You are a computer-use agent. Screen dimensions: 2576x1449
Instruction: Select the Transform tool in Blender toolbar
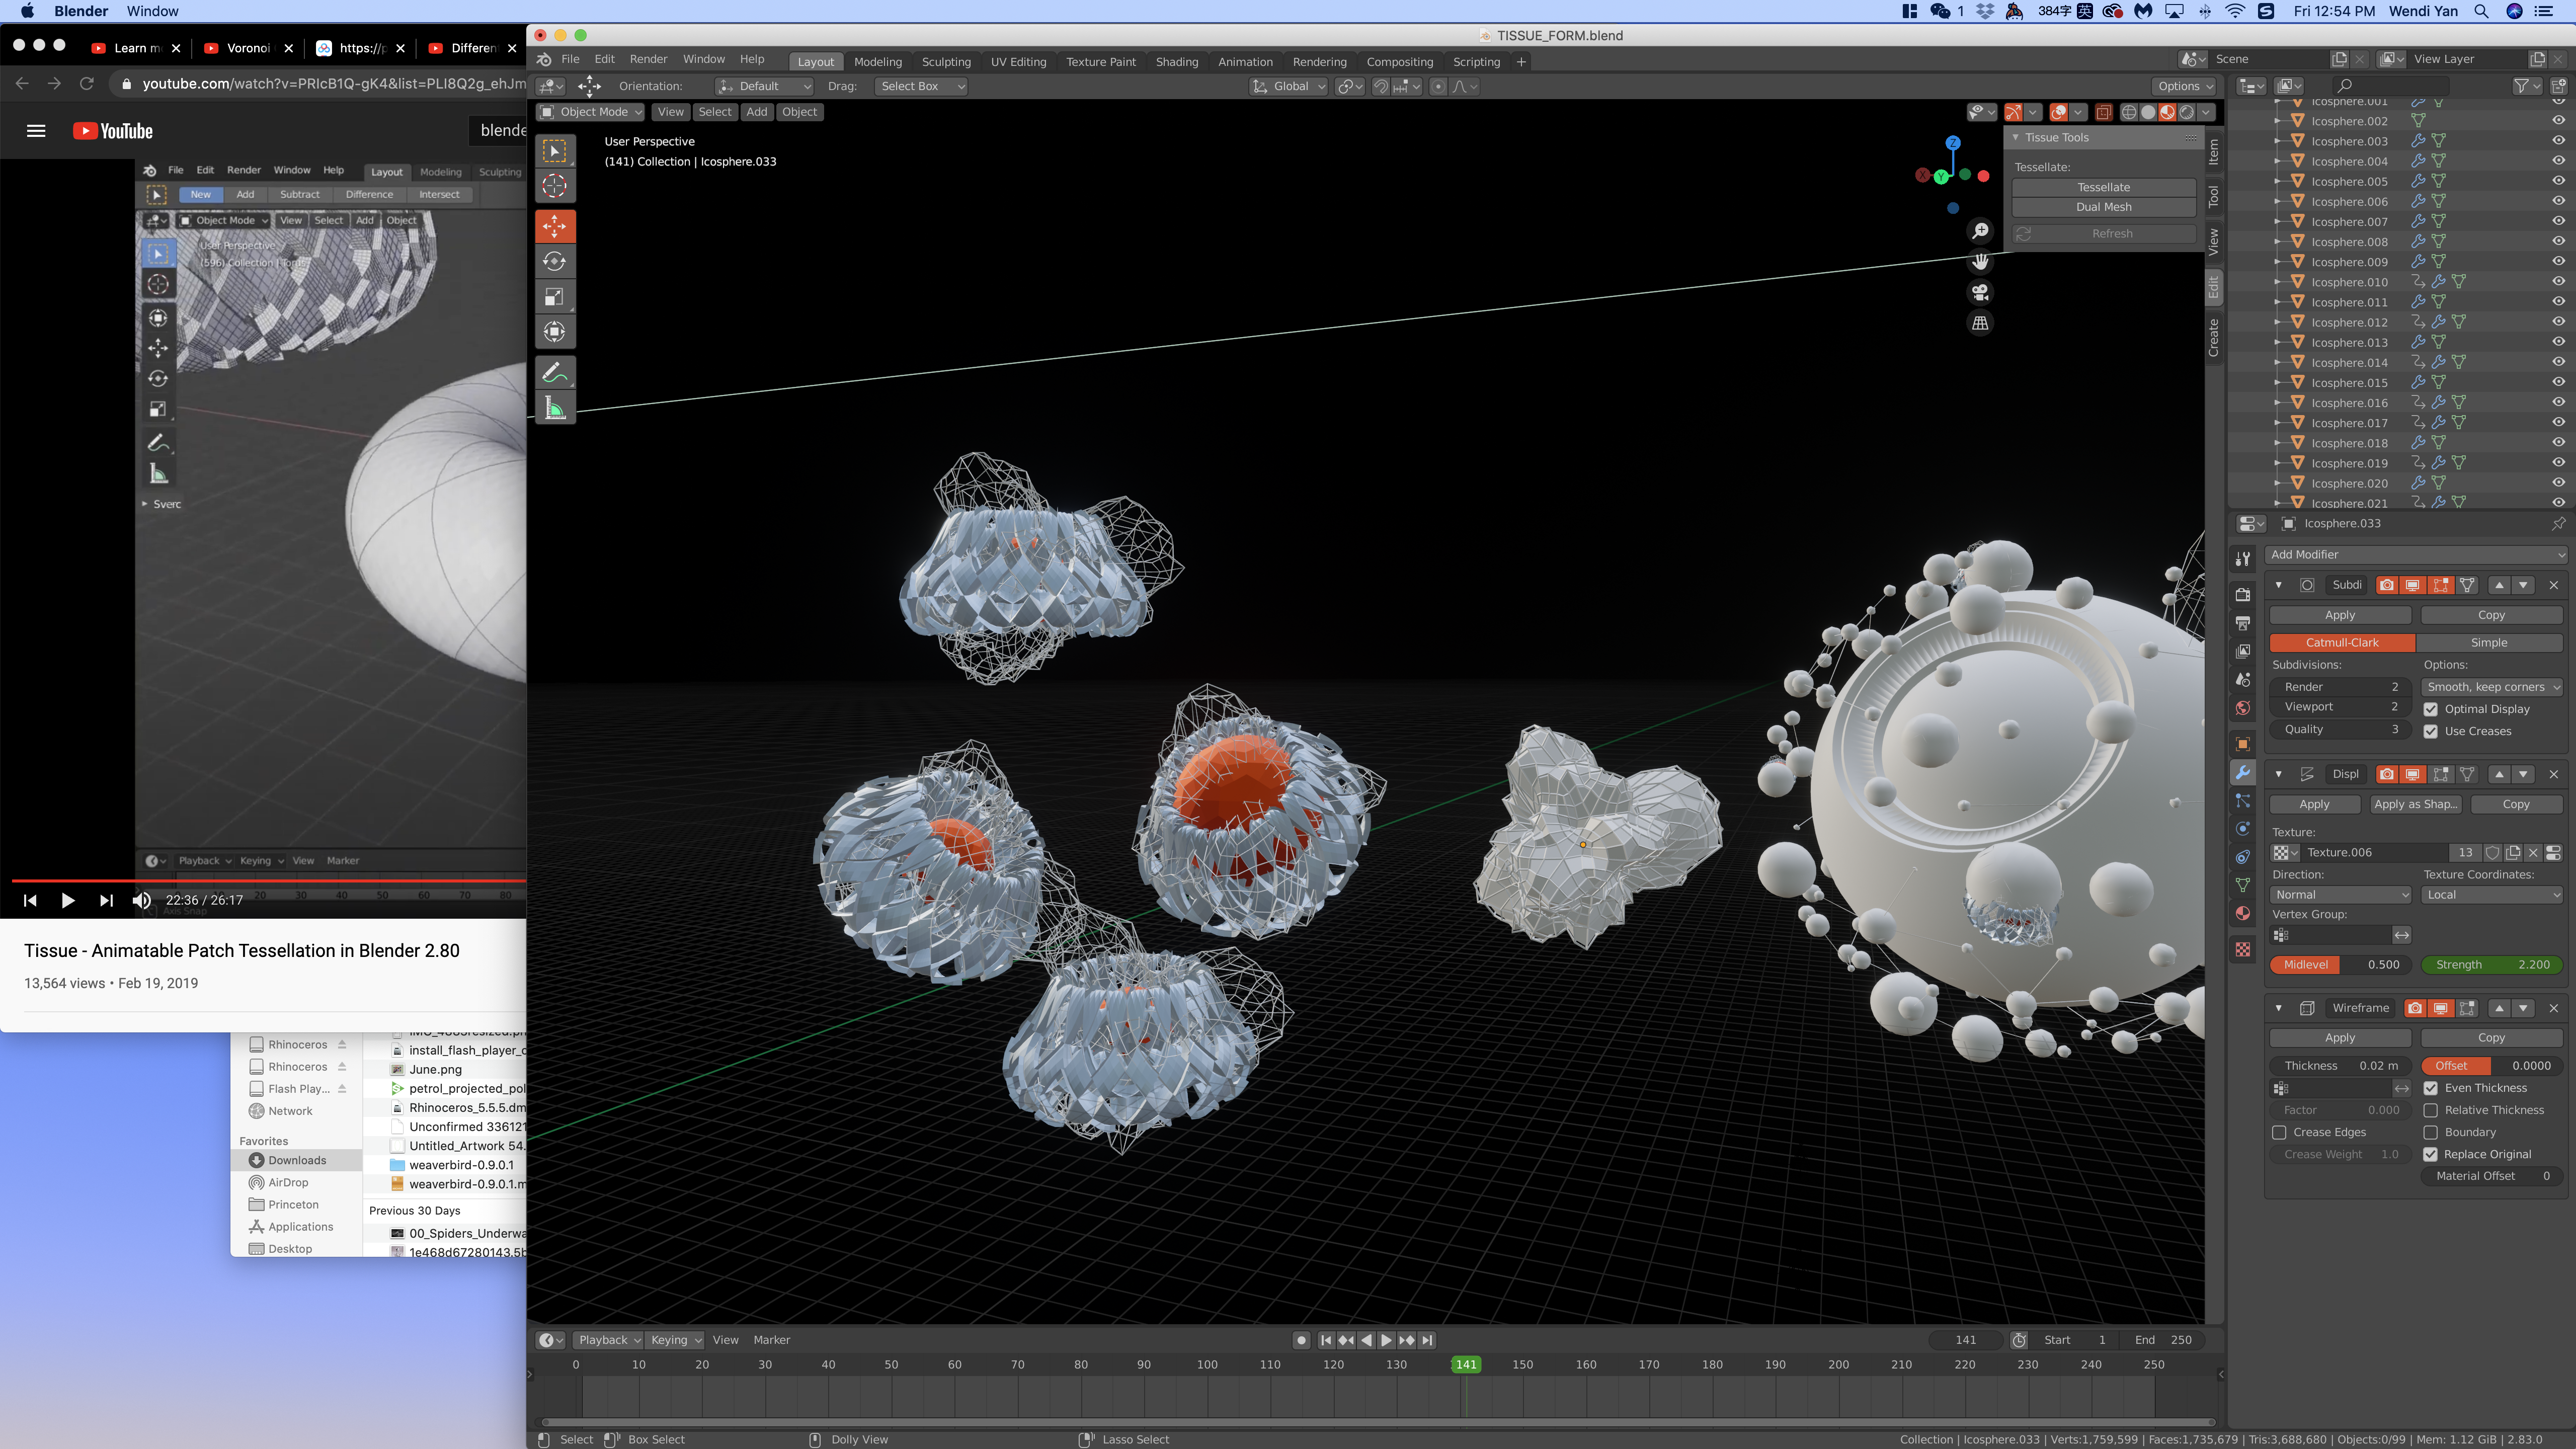tap(555, 332)
